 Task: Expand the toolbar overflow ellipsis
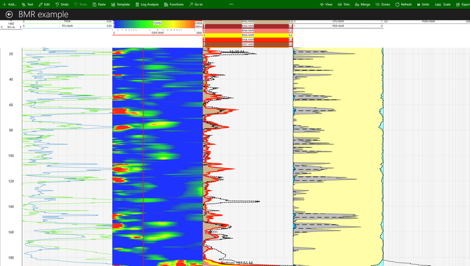[231, 5]
